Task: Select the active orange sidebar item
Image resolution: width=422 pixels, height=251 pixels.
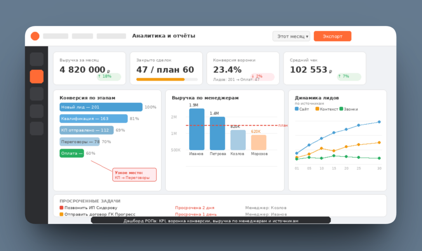Action: pyautogui.click(x=37, y=76)
